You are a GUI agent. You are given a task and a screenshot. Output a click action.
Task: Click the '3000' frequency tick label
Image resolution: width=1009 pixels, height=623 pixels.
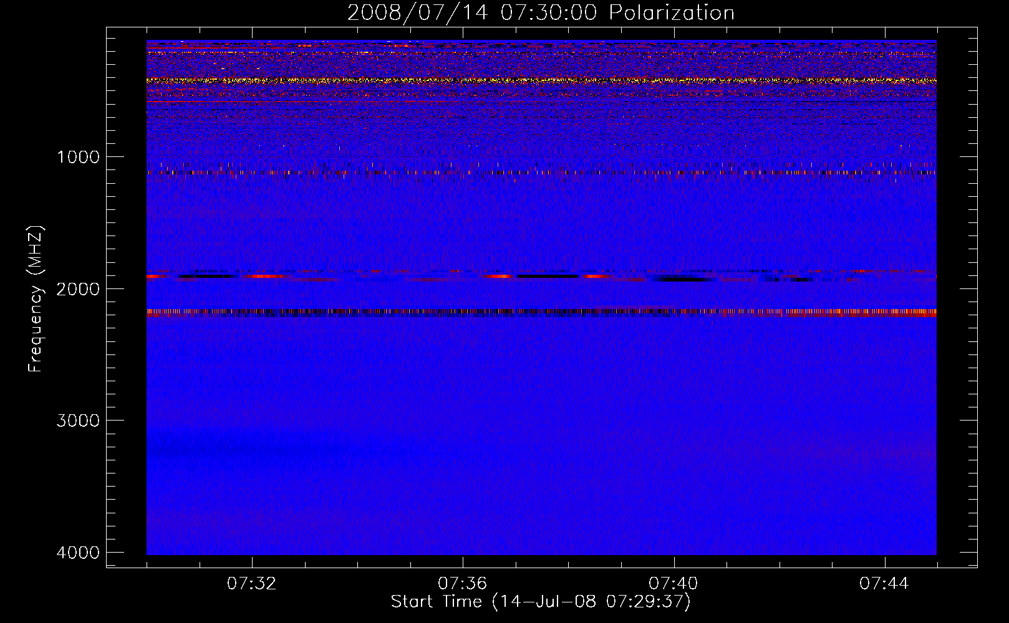point(78,421)
